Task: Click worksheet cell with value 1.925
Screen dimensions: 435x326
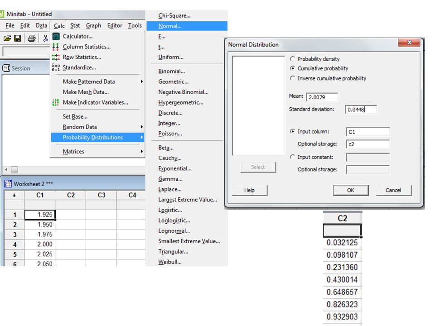Action: pyautogui.click(x=40, y=215)
